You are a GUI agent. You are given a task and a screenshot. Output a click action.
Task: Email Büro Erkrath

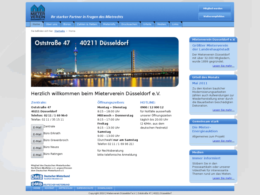point(37,134)
